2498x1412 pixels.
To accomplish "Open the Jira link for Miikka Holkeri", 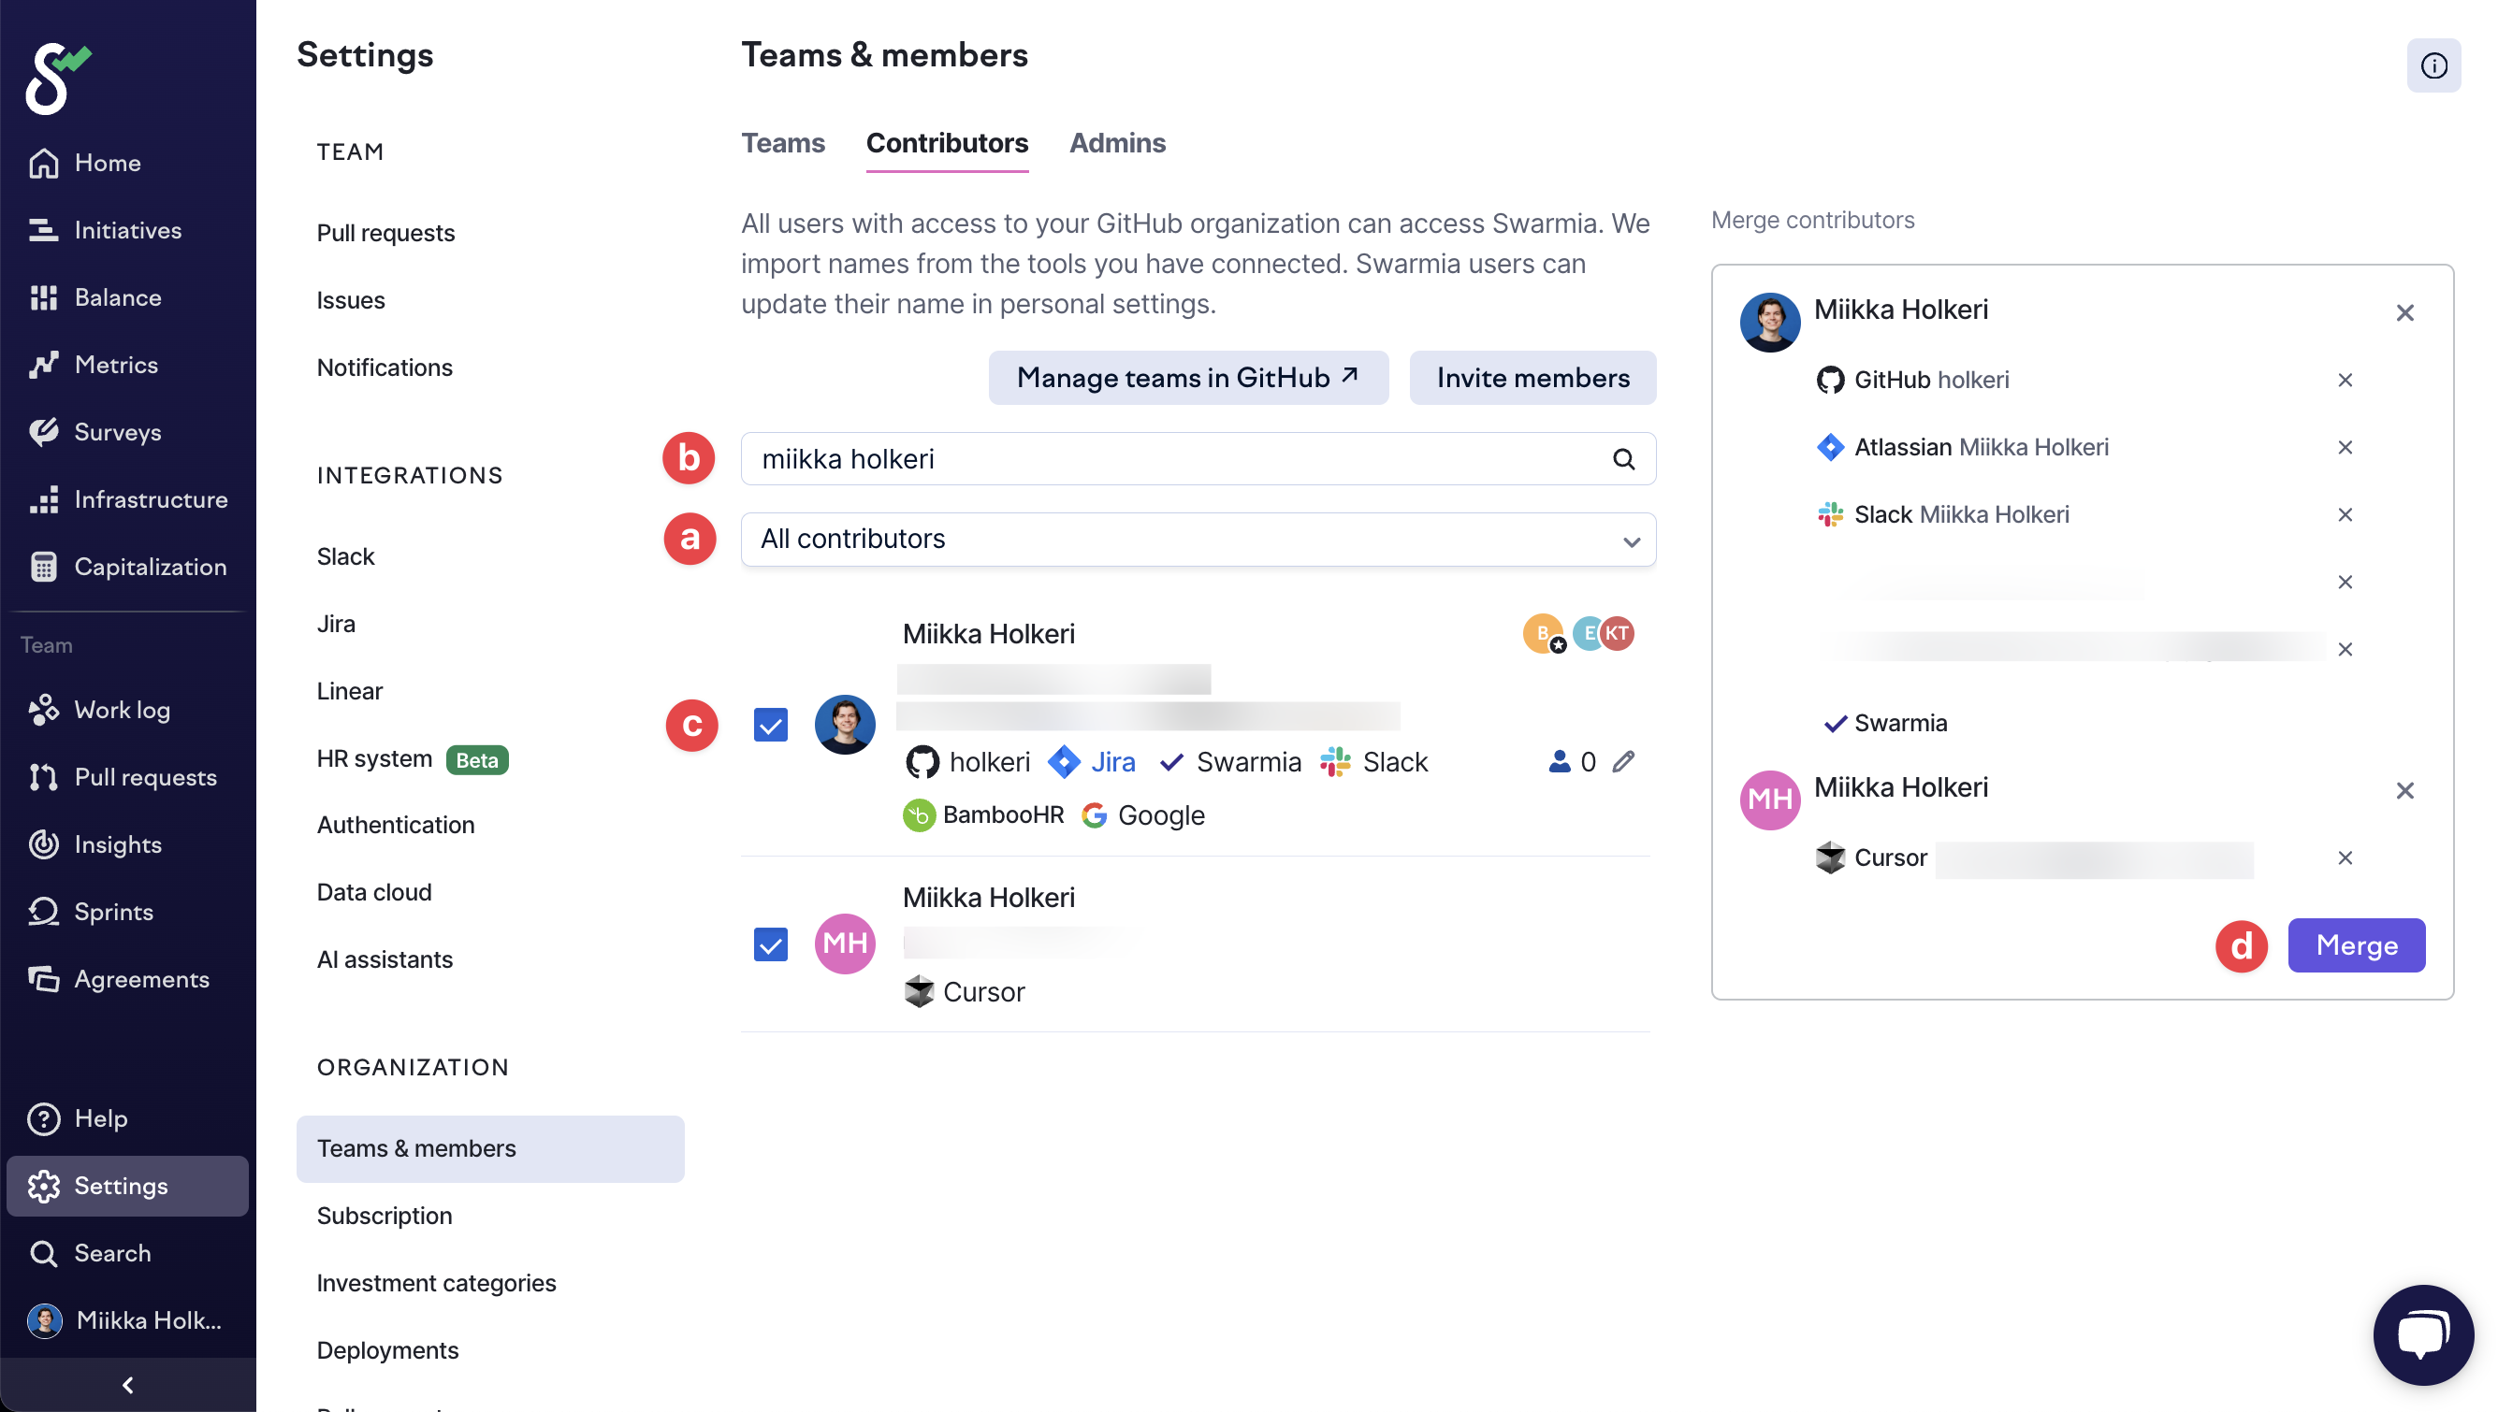I will click(1111, 762).
